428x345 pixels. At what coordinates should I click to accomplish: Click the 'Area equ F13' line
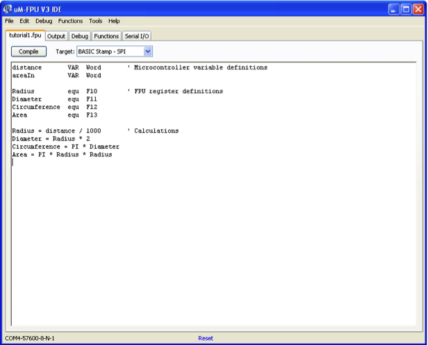pos(55,115)
